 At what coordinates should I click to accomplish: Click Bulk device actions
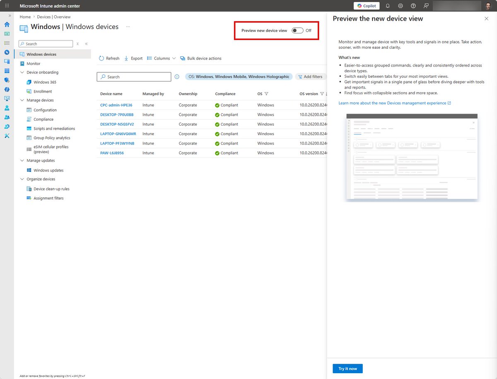[x=201, y=58]
